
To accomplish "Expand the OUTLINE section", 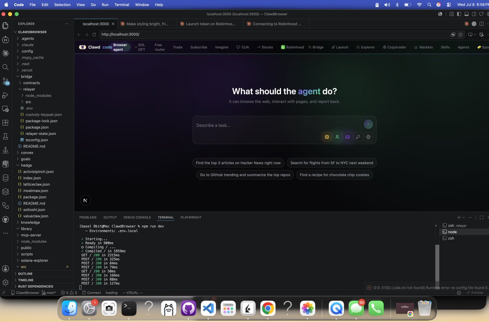I will (x=43, y=274).
